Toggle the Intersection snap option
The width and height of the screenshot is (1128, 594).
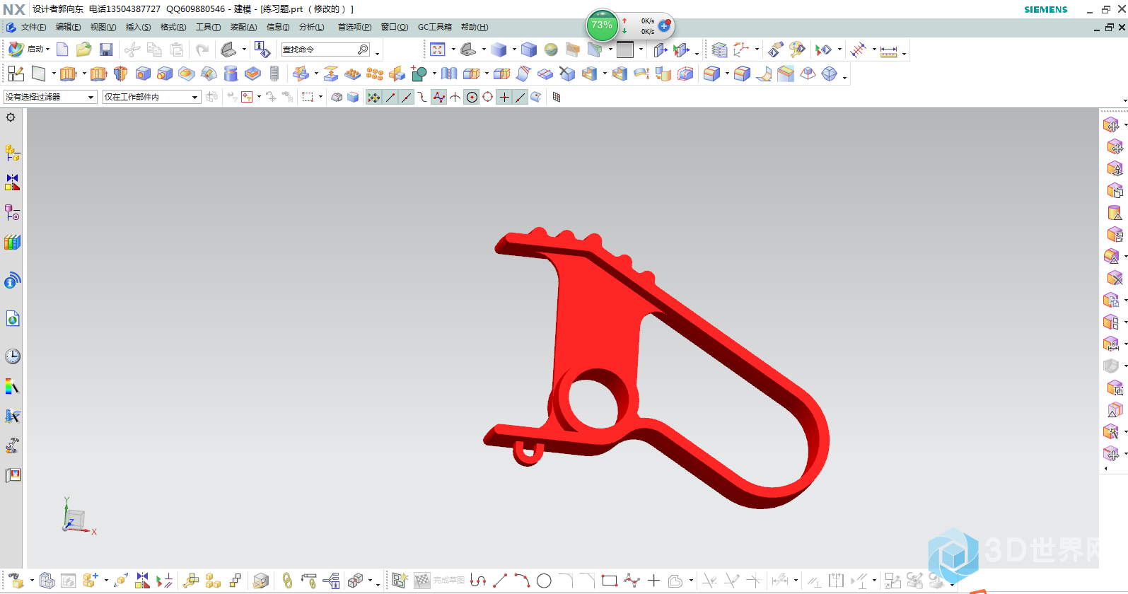point(455,97)
